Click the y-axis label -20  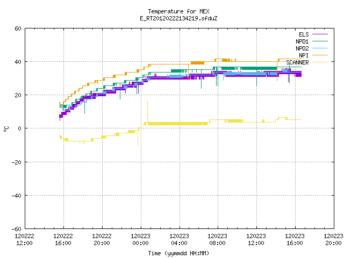[x=17, y=162]
